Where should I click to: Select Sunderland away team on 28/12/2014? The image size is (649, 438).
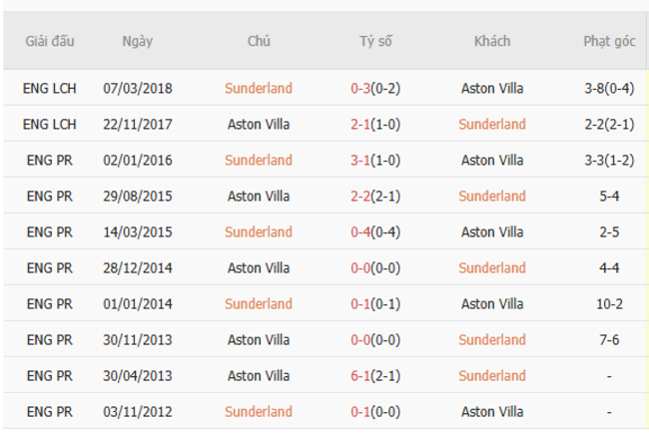[x=492, y=267]
